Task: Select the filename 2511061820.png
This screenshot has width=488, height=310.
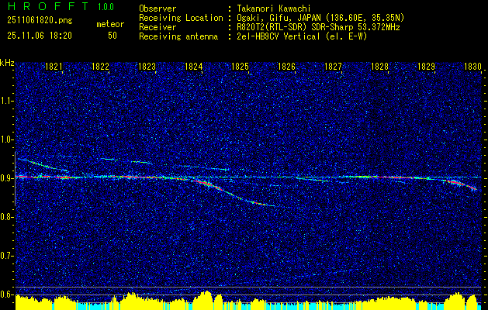Action: [40, 21]
